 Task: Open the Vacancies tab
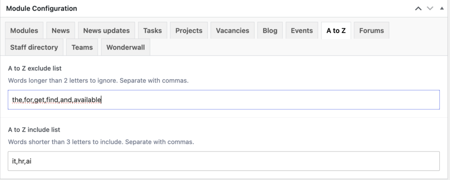point(232,30)
